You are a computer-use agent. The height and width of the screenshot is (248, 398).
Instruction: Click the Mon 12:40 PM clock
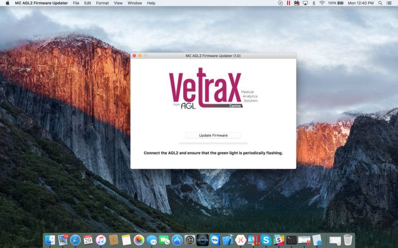(361, 3)
